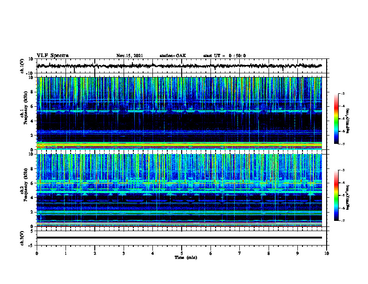Click time axis tick label "9"
Viewport: 368px width, 284px height.
coord(297,253)
